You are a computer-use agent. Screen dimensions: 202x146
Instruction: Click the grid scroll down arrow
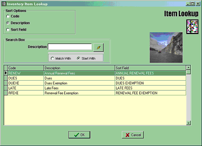(188, 123)
